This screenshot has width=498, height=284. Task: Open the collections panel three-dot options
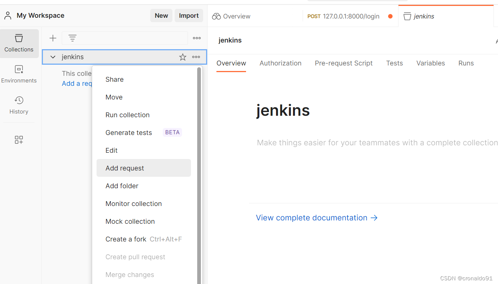197,38
